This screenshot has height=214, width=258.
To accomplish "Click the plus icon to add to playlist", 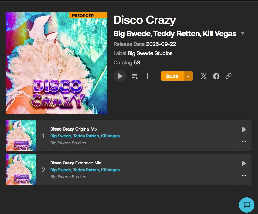I will pyautogui.click(x=147, y=76).
